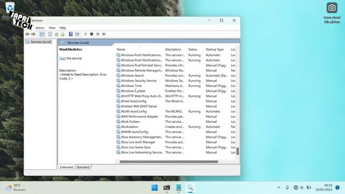345x194 pixels.
Task: Select the Work Folders service
Action: pyautogui.click(x=176, y=122)
